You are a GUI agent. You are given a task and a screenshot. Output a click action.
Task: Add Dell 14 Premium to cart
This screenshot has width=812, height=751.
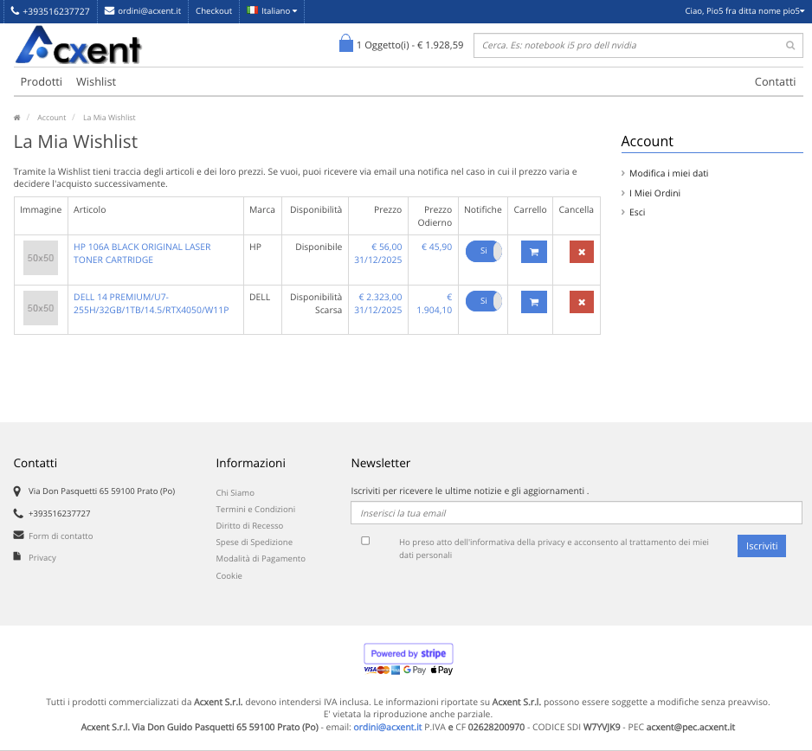click(533, 302)
